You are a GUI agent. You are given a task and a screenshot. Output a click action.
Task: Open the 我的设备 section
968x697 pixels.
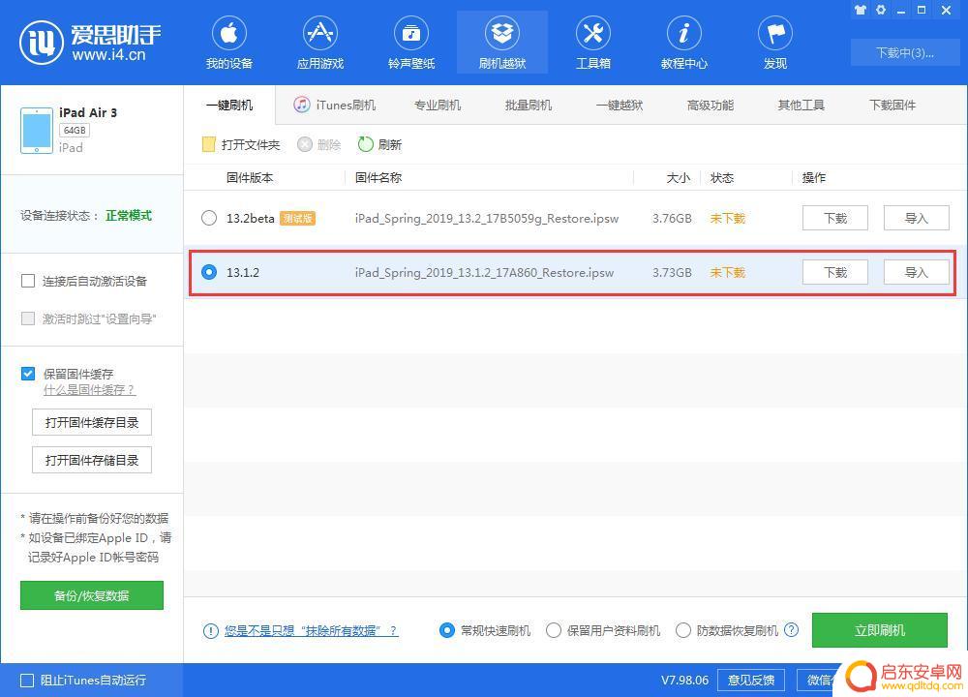pos(229,44)
